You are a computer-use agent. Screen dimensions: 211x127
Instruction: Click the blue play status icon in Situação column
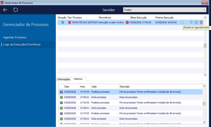[63, 22]
